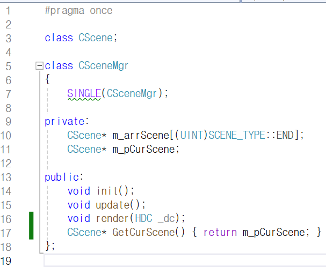Click line number 10 in the margin
Screen dimensions: 326x267
click(5, 136)
